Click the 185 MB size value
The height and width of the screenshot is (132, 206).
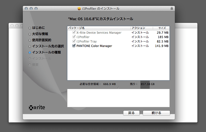[163, 37]
